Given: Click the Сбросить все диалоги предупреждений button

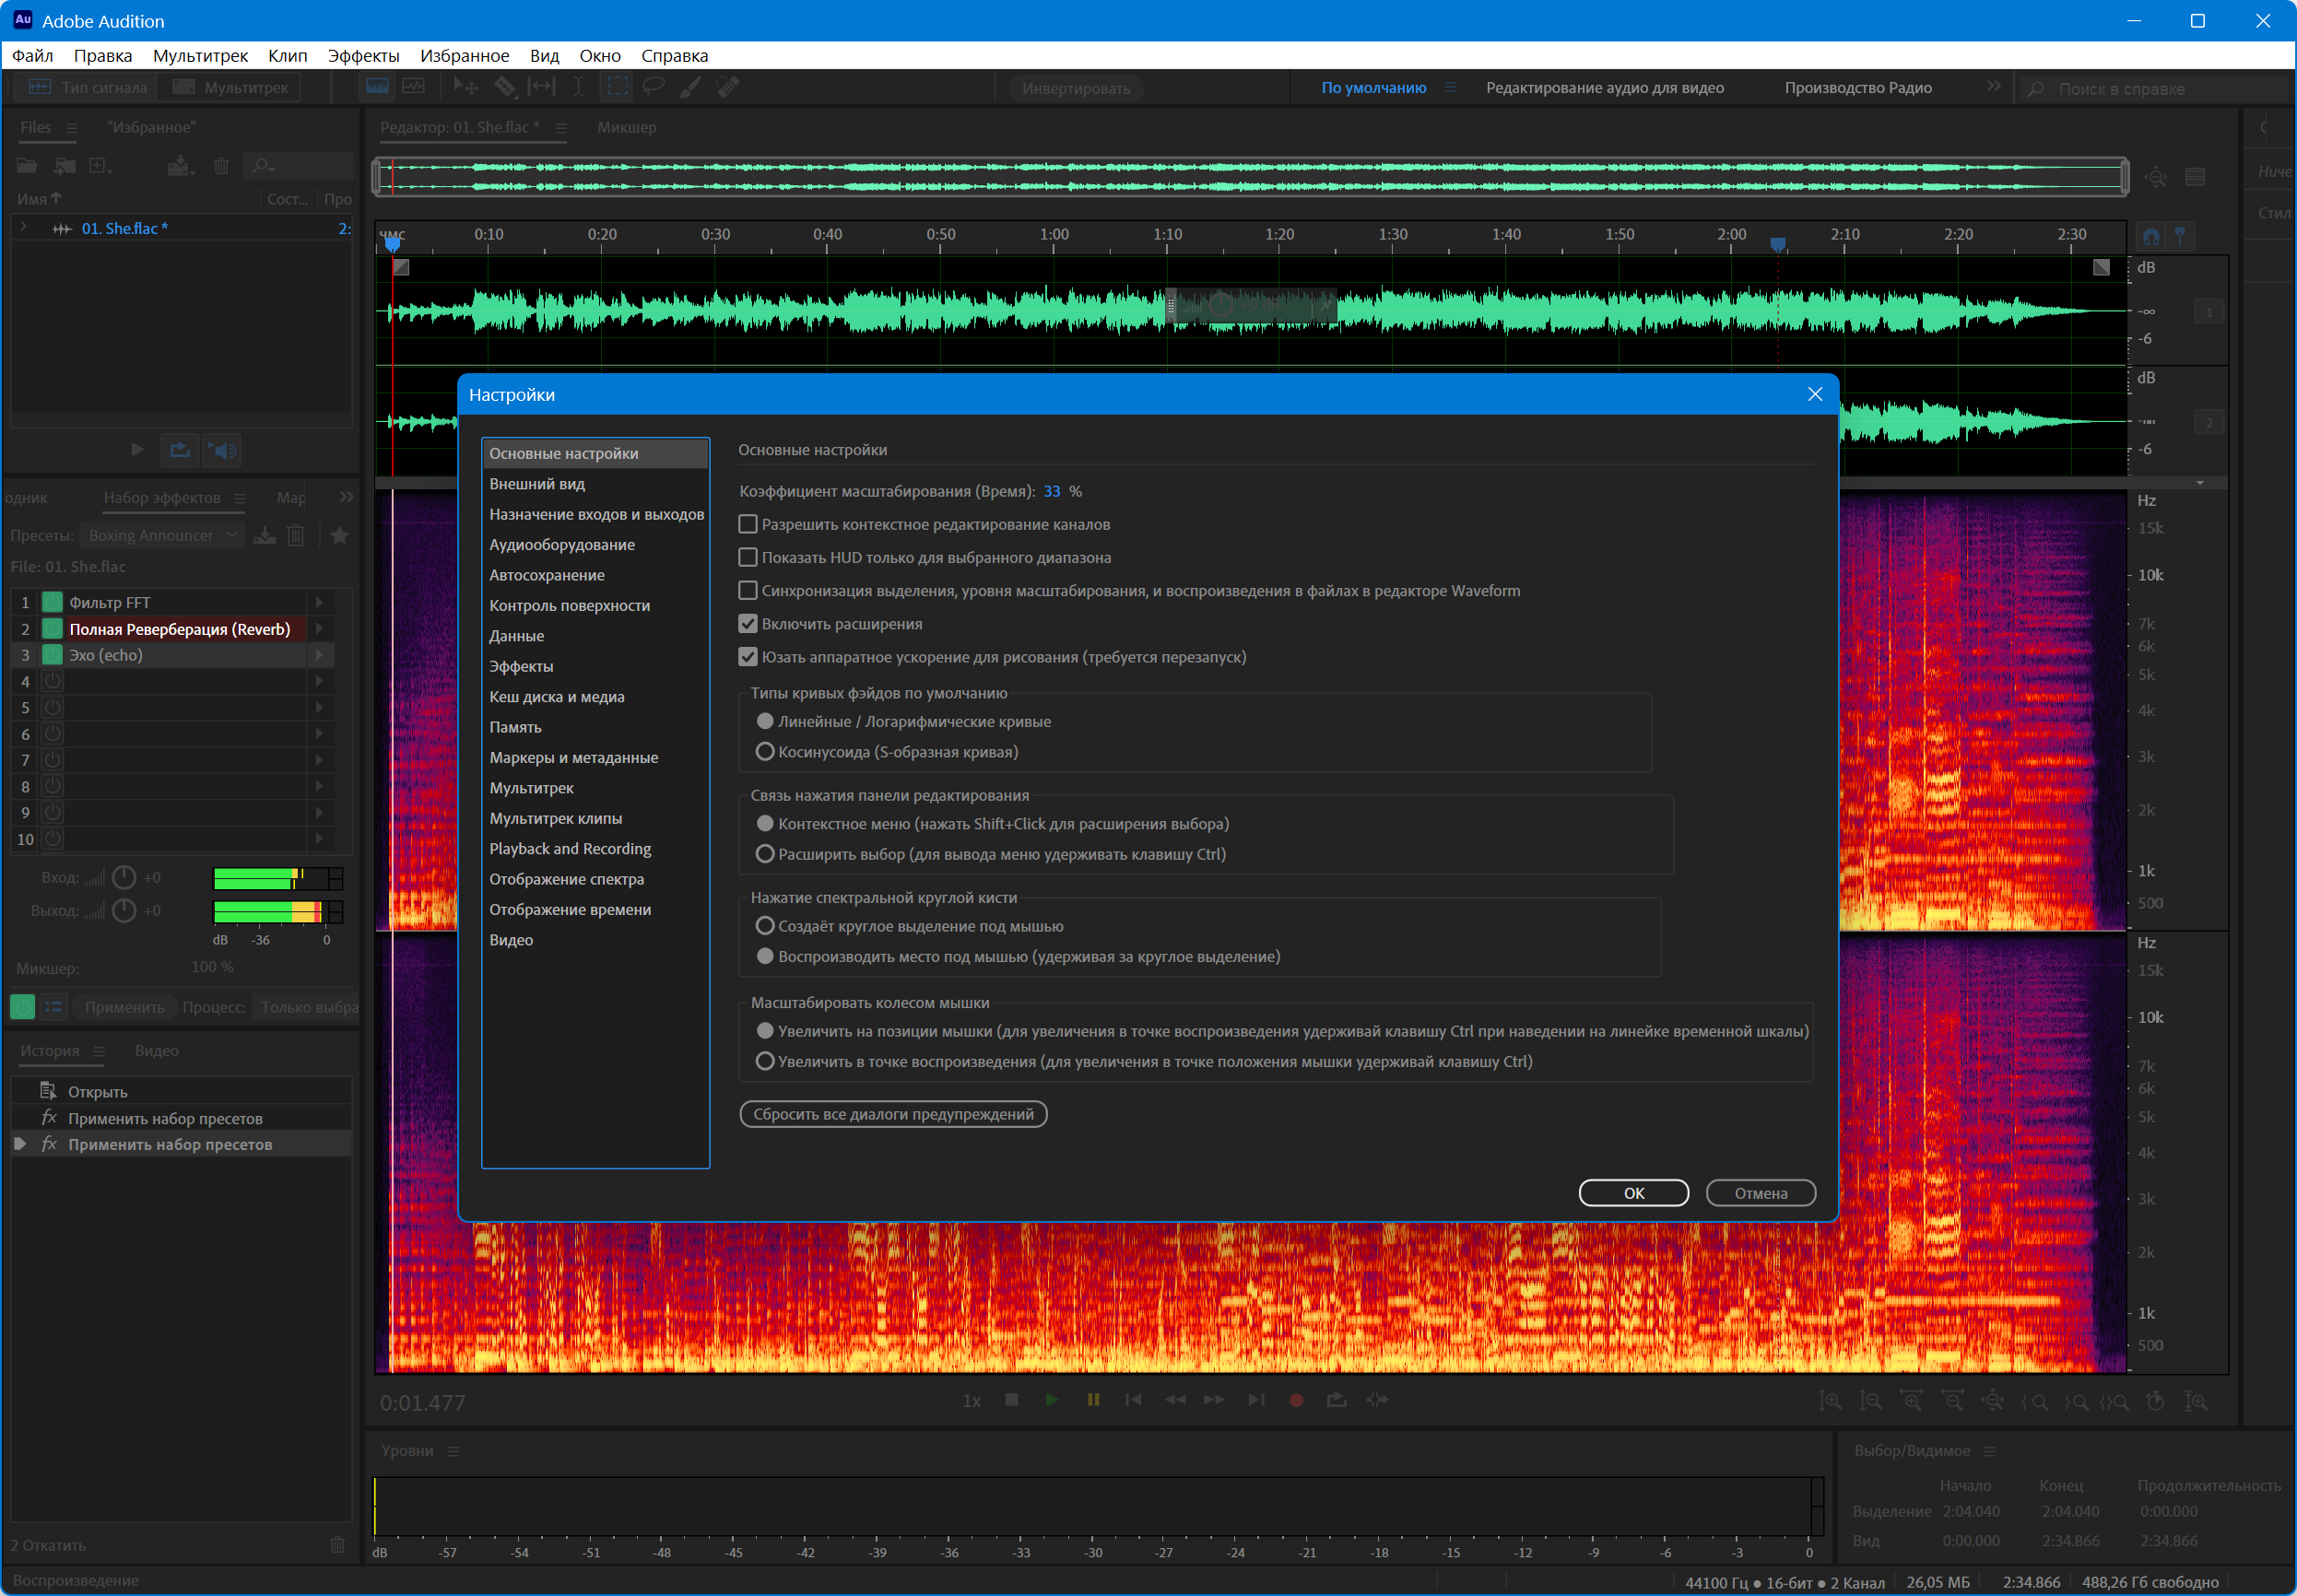Looking at the screenshot, I should 893,1114.
